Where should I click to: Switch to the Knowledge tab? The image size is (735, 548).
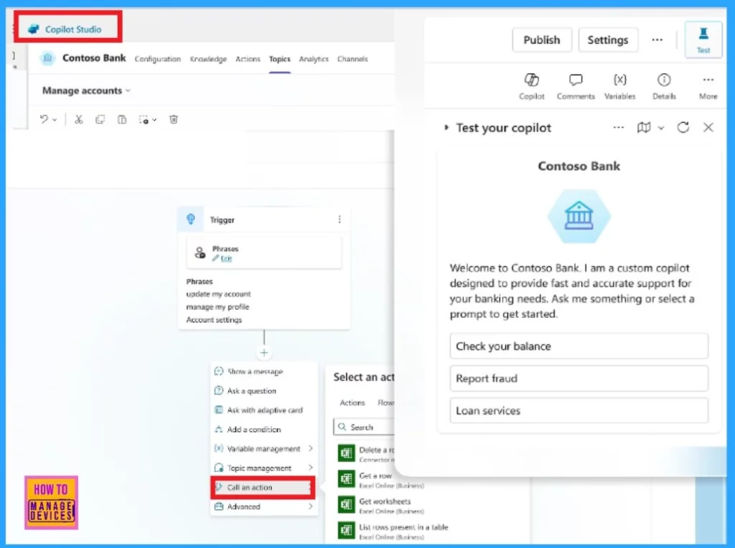click(208, 59)
